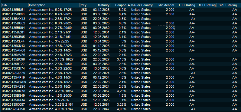Select ISIN US023135AN60

[13, 50]
